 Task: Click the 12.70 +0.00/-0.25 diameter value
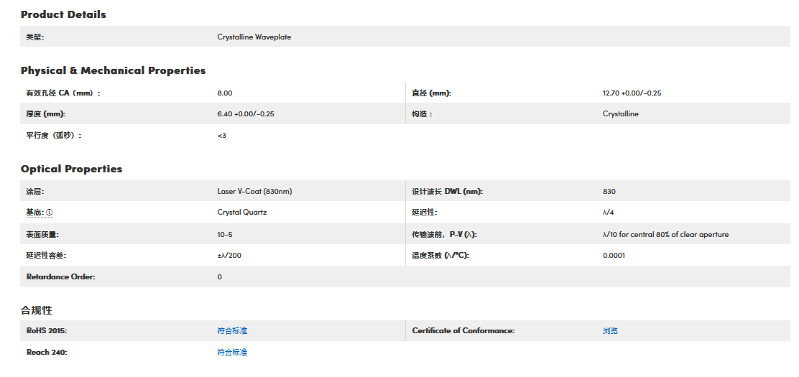coord(632,93)
